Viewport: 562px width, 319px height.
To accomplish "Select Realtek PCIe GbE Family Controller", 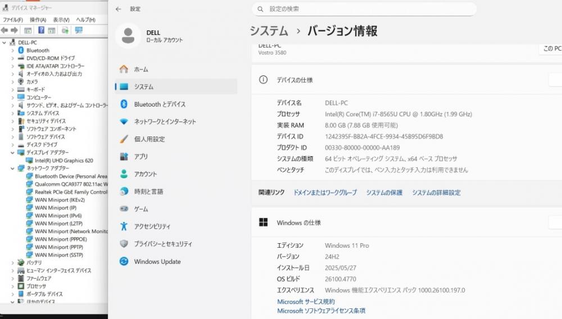I will [71, 192].
